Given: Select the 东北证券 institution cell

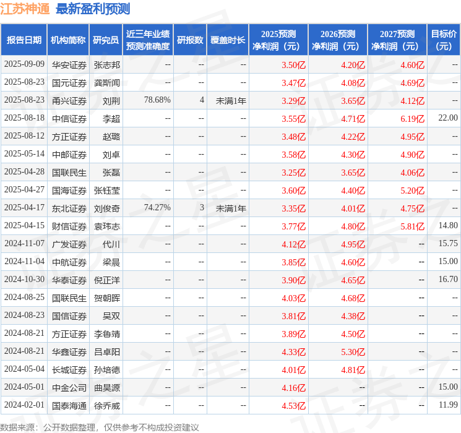Looking at the screenshot, I should click(x=69, y=208).
